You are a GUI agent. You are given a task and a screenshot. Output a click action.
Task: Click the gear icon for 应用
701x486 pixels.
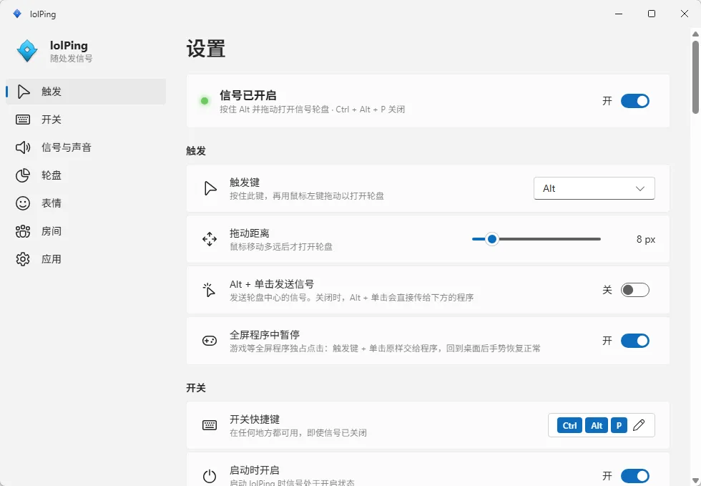[x=23, y=259]
